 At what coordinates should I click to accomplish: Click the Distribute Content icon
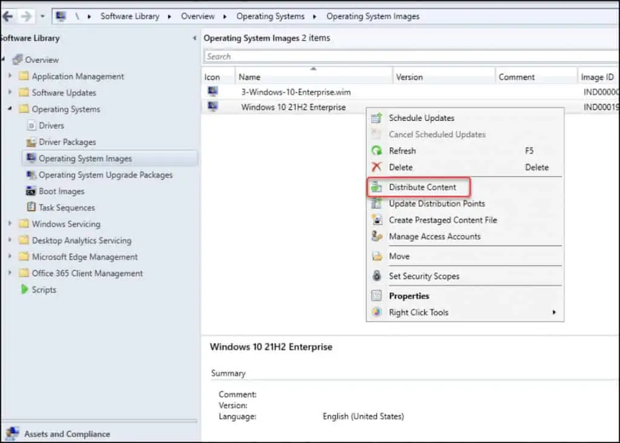tap(377, 187)
